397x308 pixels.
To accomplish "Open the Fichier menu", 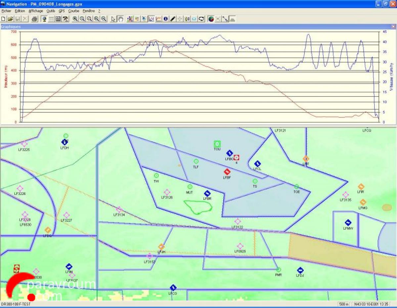I will pos(6,11).
